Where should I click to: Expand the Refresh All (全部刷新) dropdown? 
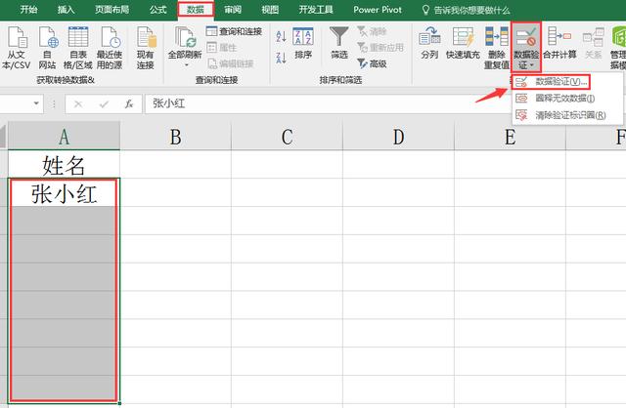click(185, 64)
